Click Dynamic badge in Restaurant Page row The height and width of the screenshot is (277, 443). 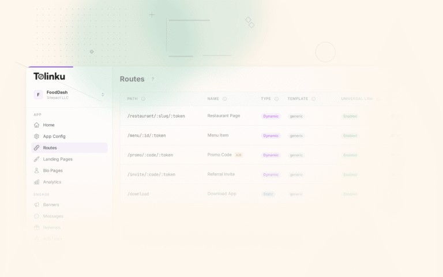click(271, 116)
